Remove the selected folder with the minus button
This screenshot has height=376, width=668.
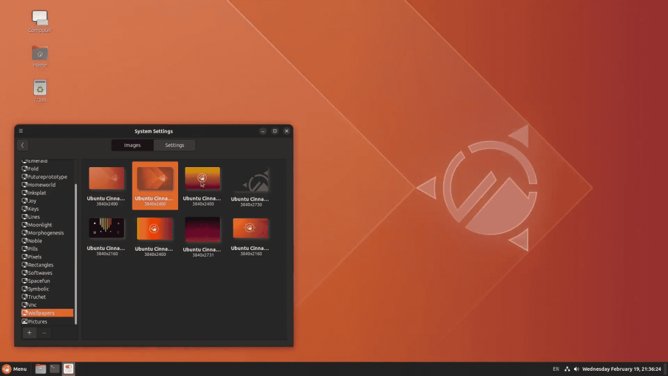pyautogui.click(x=44, y=333)
